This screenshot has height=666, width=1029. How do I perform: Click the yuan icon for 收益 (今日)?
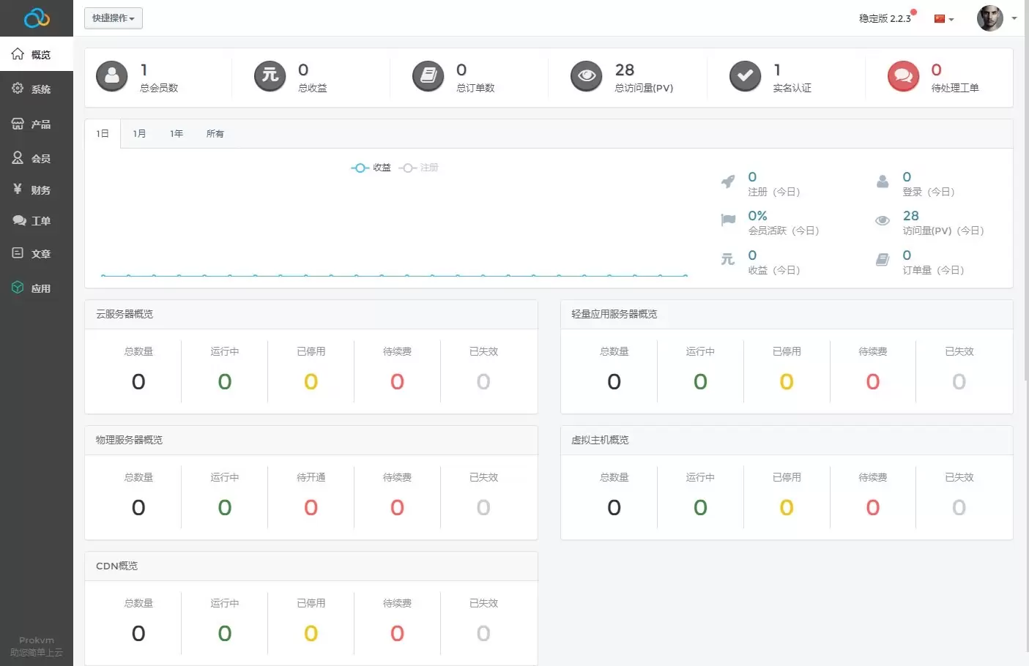point(728,259)
